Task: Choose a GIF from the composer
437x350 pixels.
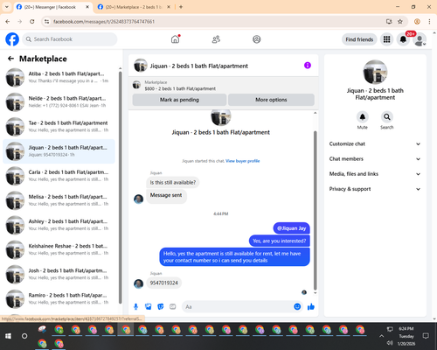Action: [x=173, y=306]
